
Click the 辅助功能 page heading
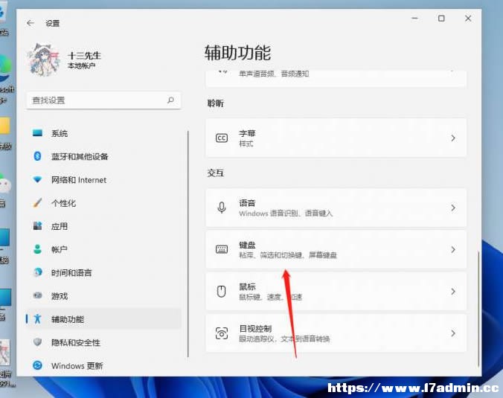(x=237, y=53)
